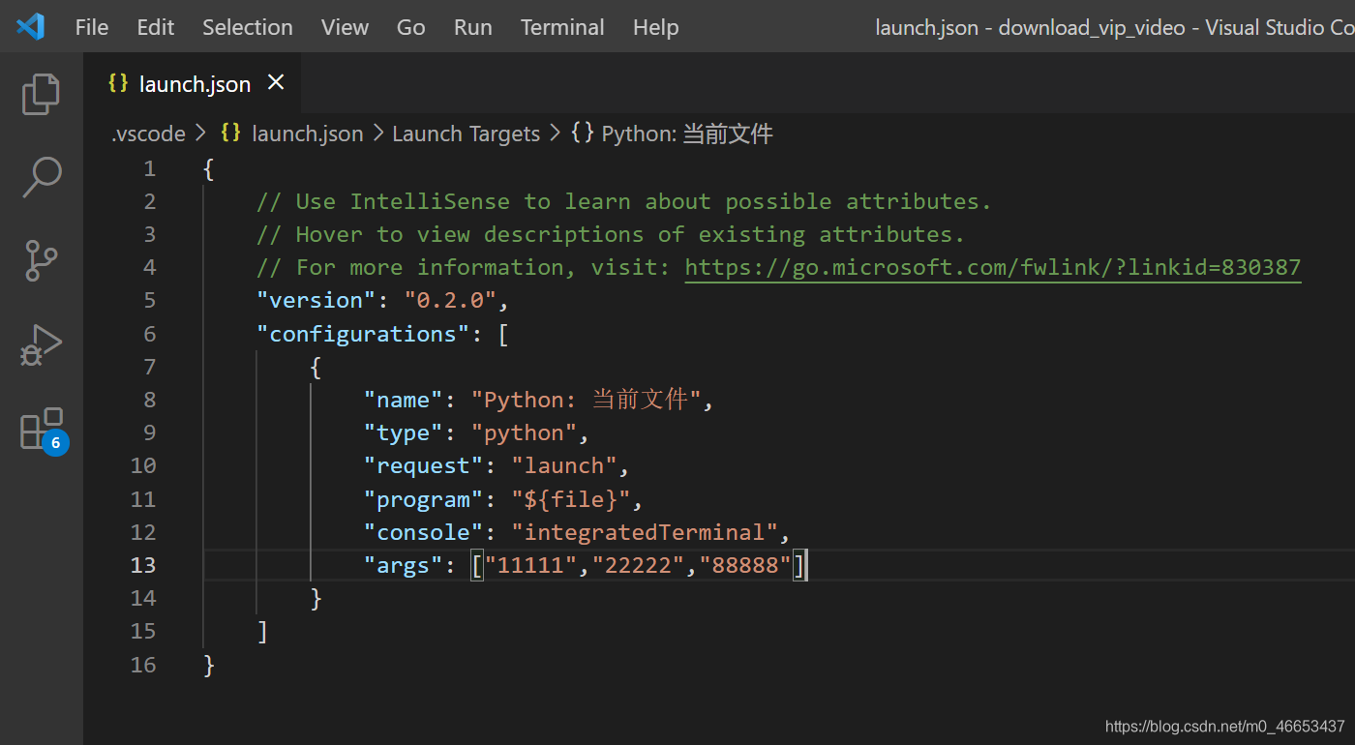This screenshot has height=745, width=1355.
Task: Open the Launch Targets breadcrumb
Action: point(466,133)
